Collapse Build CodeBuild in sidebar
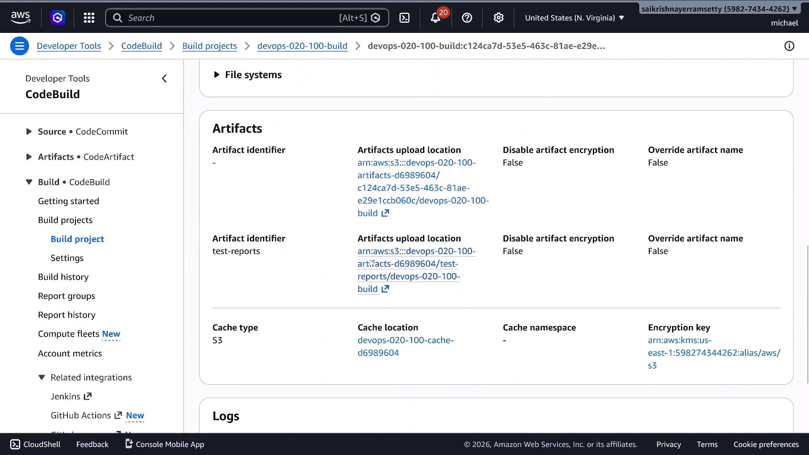809x455 pixels. (x=29, y=182)
